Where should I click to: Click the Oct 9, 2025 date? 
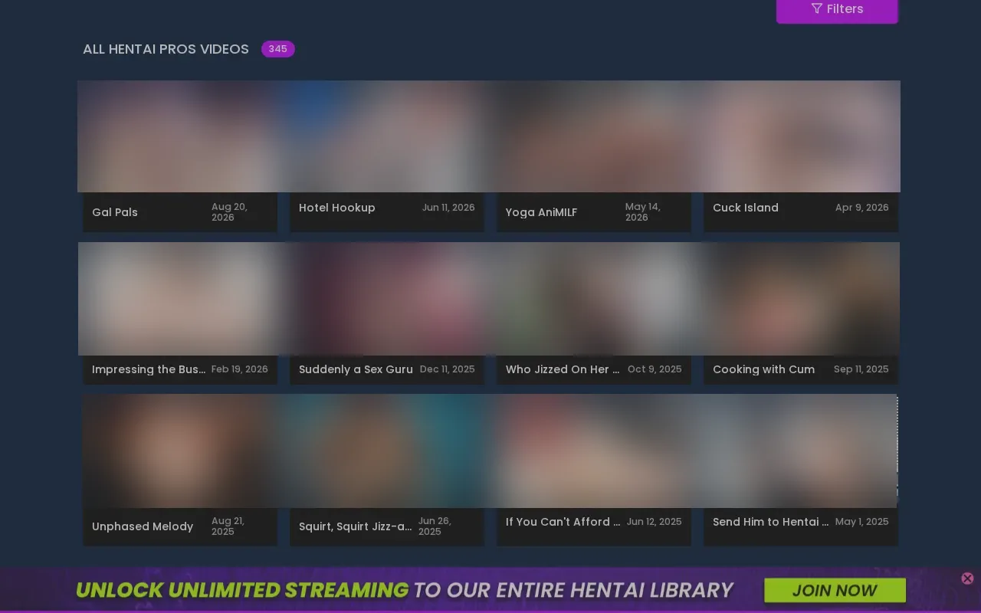pyautogui.click(x=655, y=369)
